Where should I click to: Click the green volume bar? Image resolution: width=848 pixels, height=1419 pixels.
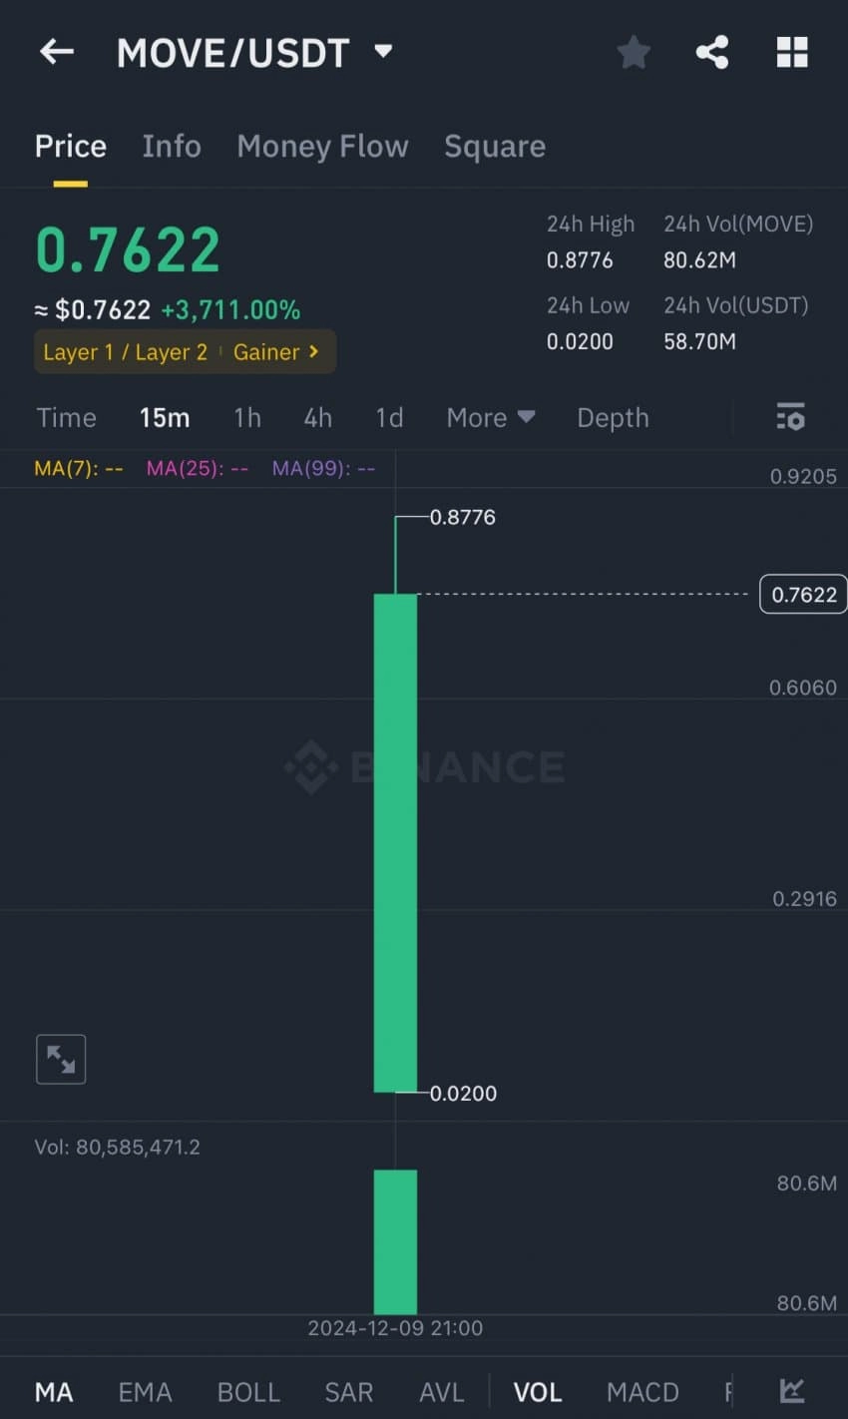coord(395,1242)
